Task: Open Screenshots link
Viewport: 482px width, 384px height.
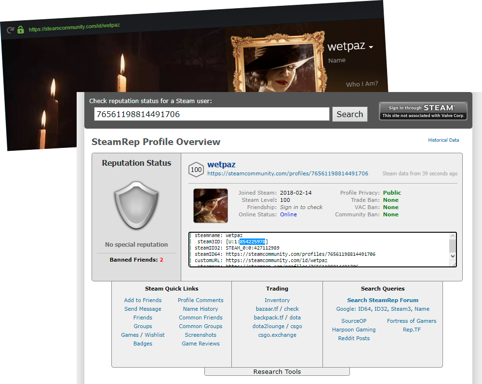Action: click(x=201, y=335)
